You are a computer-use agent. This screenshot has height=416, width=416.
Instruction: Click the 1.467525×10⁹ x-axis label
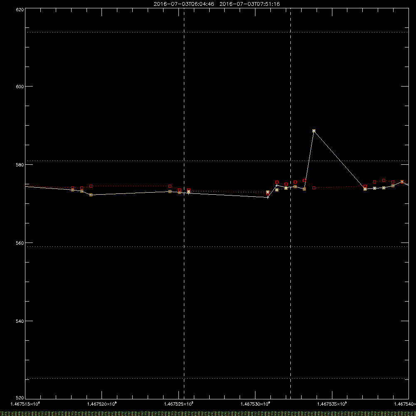tap(178, 404)
